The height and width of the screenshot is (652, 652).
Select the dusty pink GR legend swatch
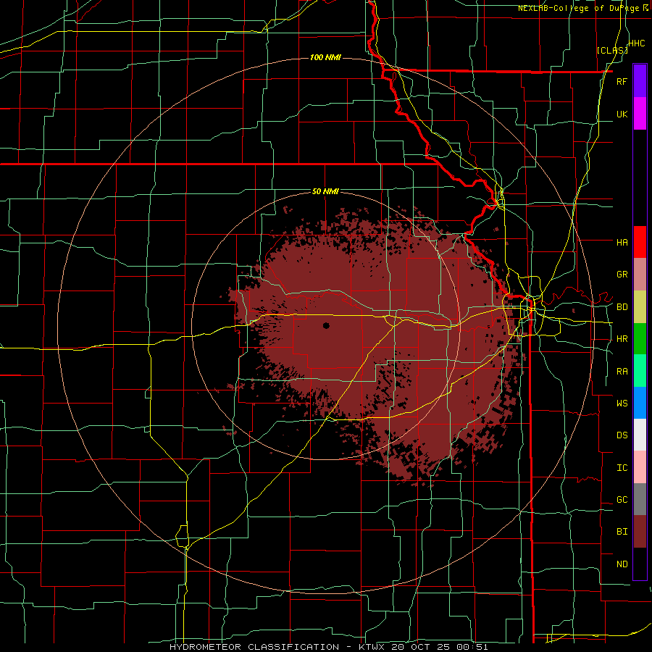coord(640,274)
